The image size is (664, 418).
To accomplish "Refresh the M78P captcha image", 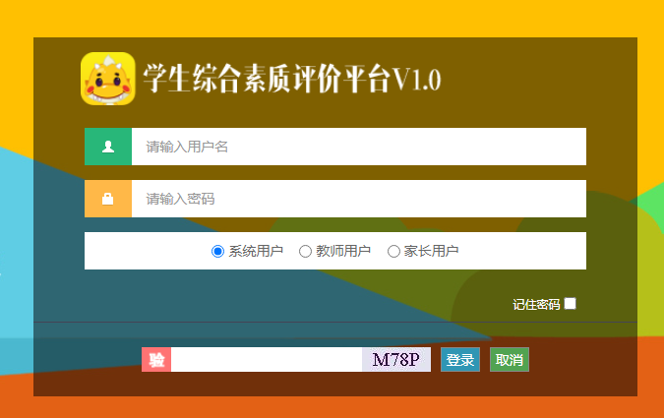I will tap(396, 360).
